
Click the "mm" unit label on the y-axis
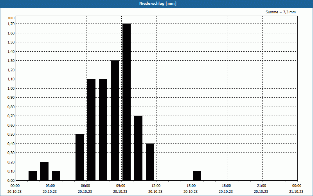coord(11,18)
